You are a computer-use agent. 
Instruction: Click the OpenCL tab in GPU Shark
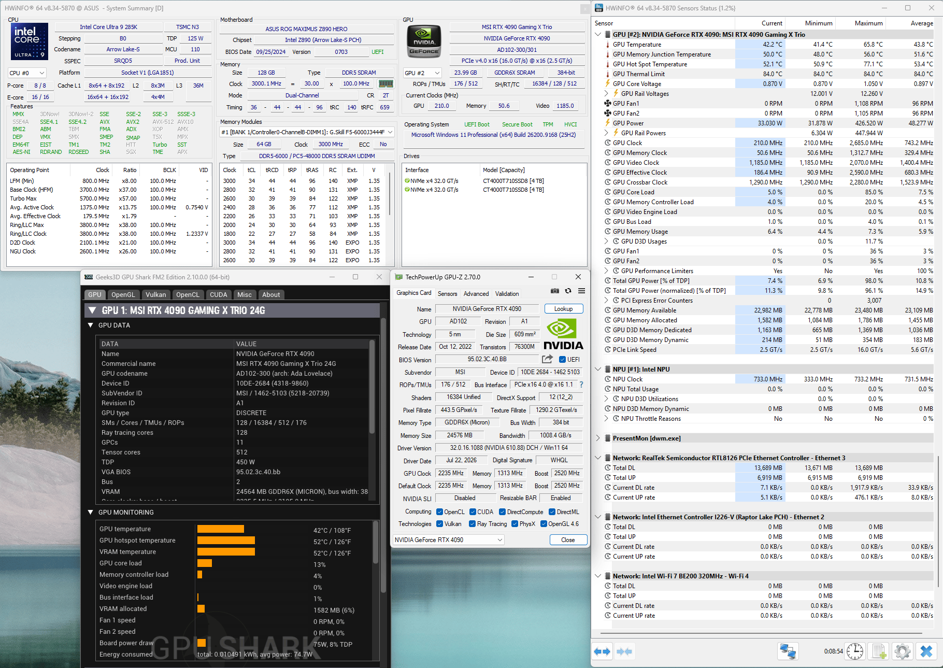[188, 294]
